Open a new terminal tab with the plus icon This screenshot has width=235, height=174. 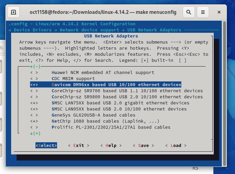[x=14, y=12]
